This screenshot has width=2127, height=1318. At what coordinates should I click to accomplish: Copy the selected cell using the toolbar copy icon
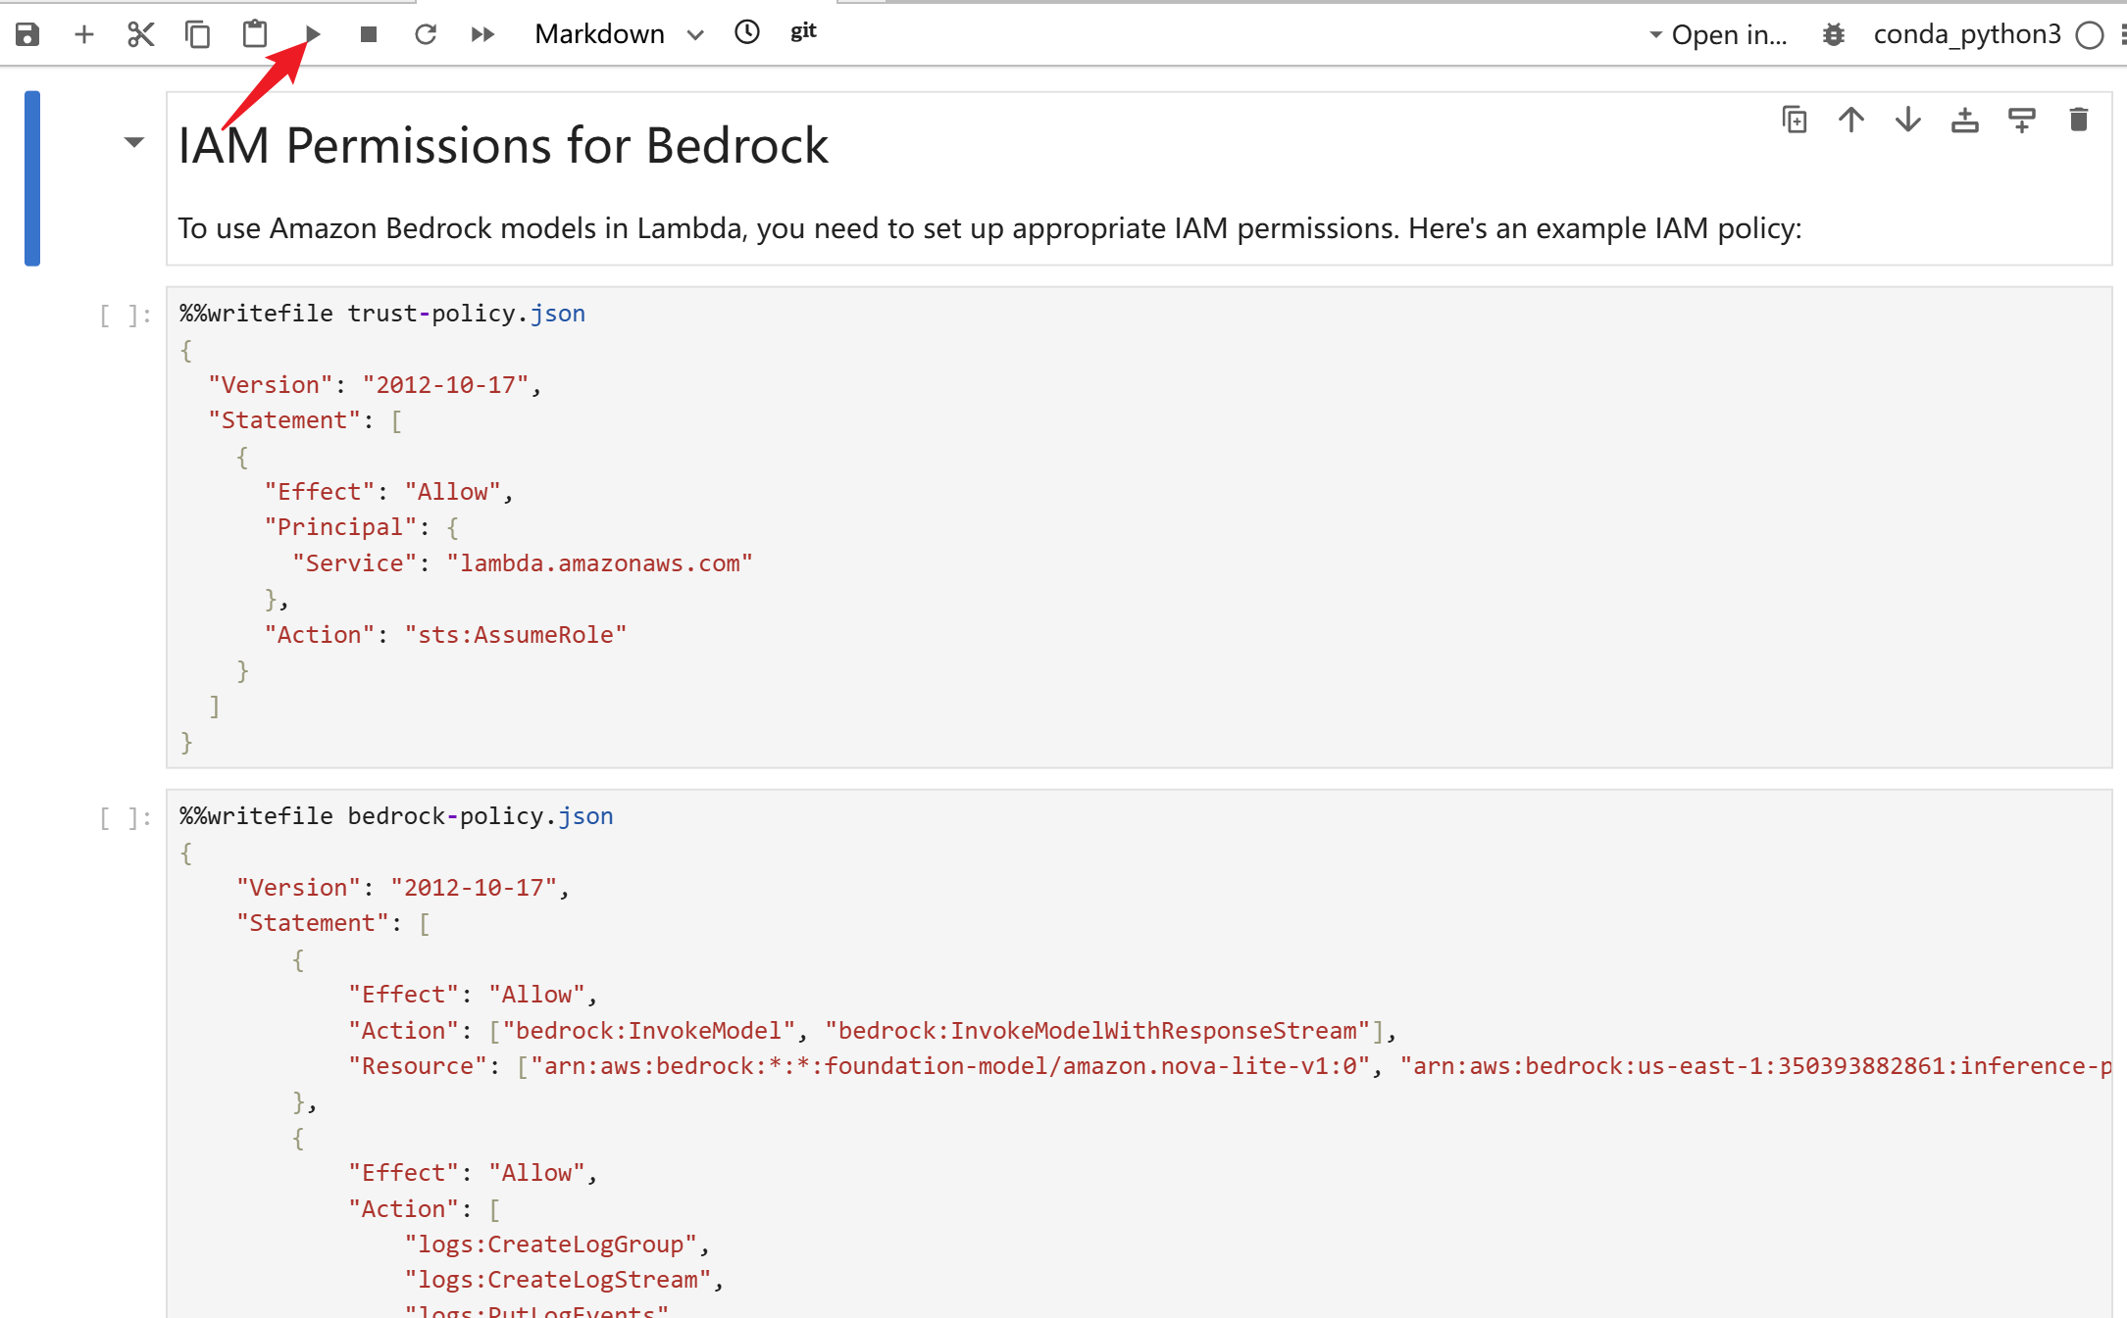coord(198,34)
